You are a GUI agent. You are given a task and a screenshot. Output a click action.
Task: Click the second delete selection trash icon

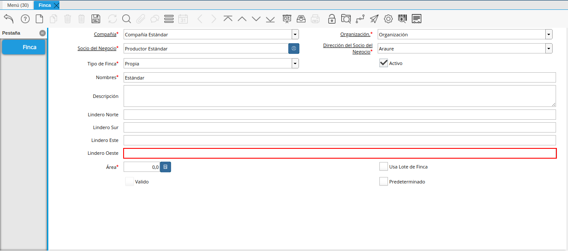82,19
